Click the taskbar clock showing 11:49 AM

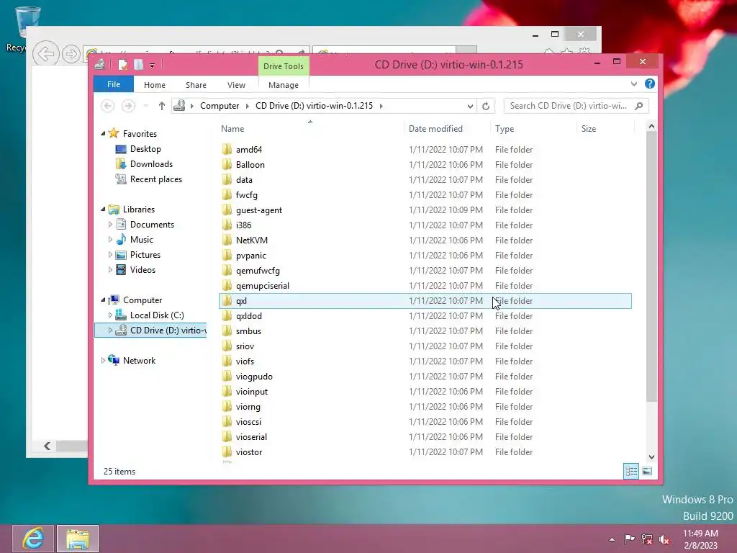[700, 539]
